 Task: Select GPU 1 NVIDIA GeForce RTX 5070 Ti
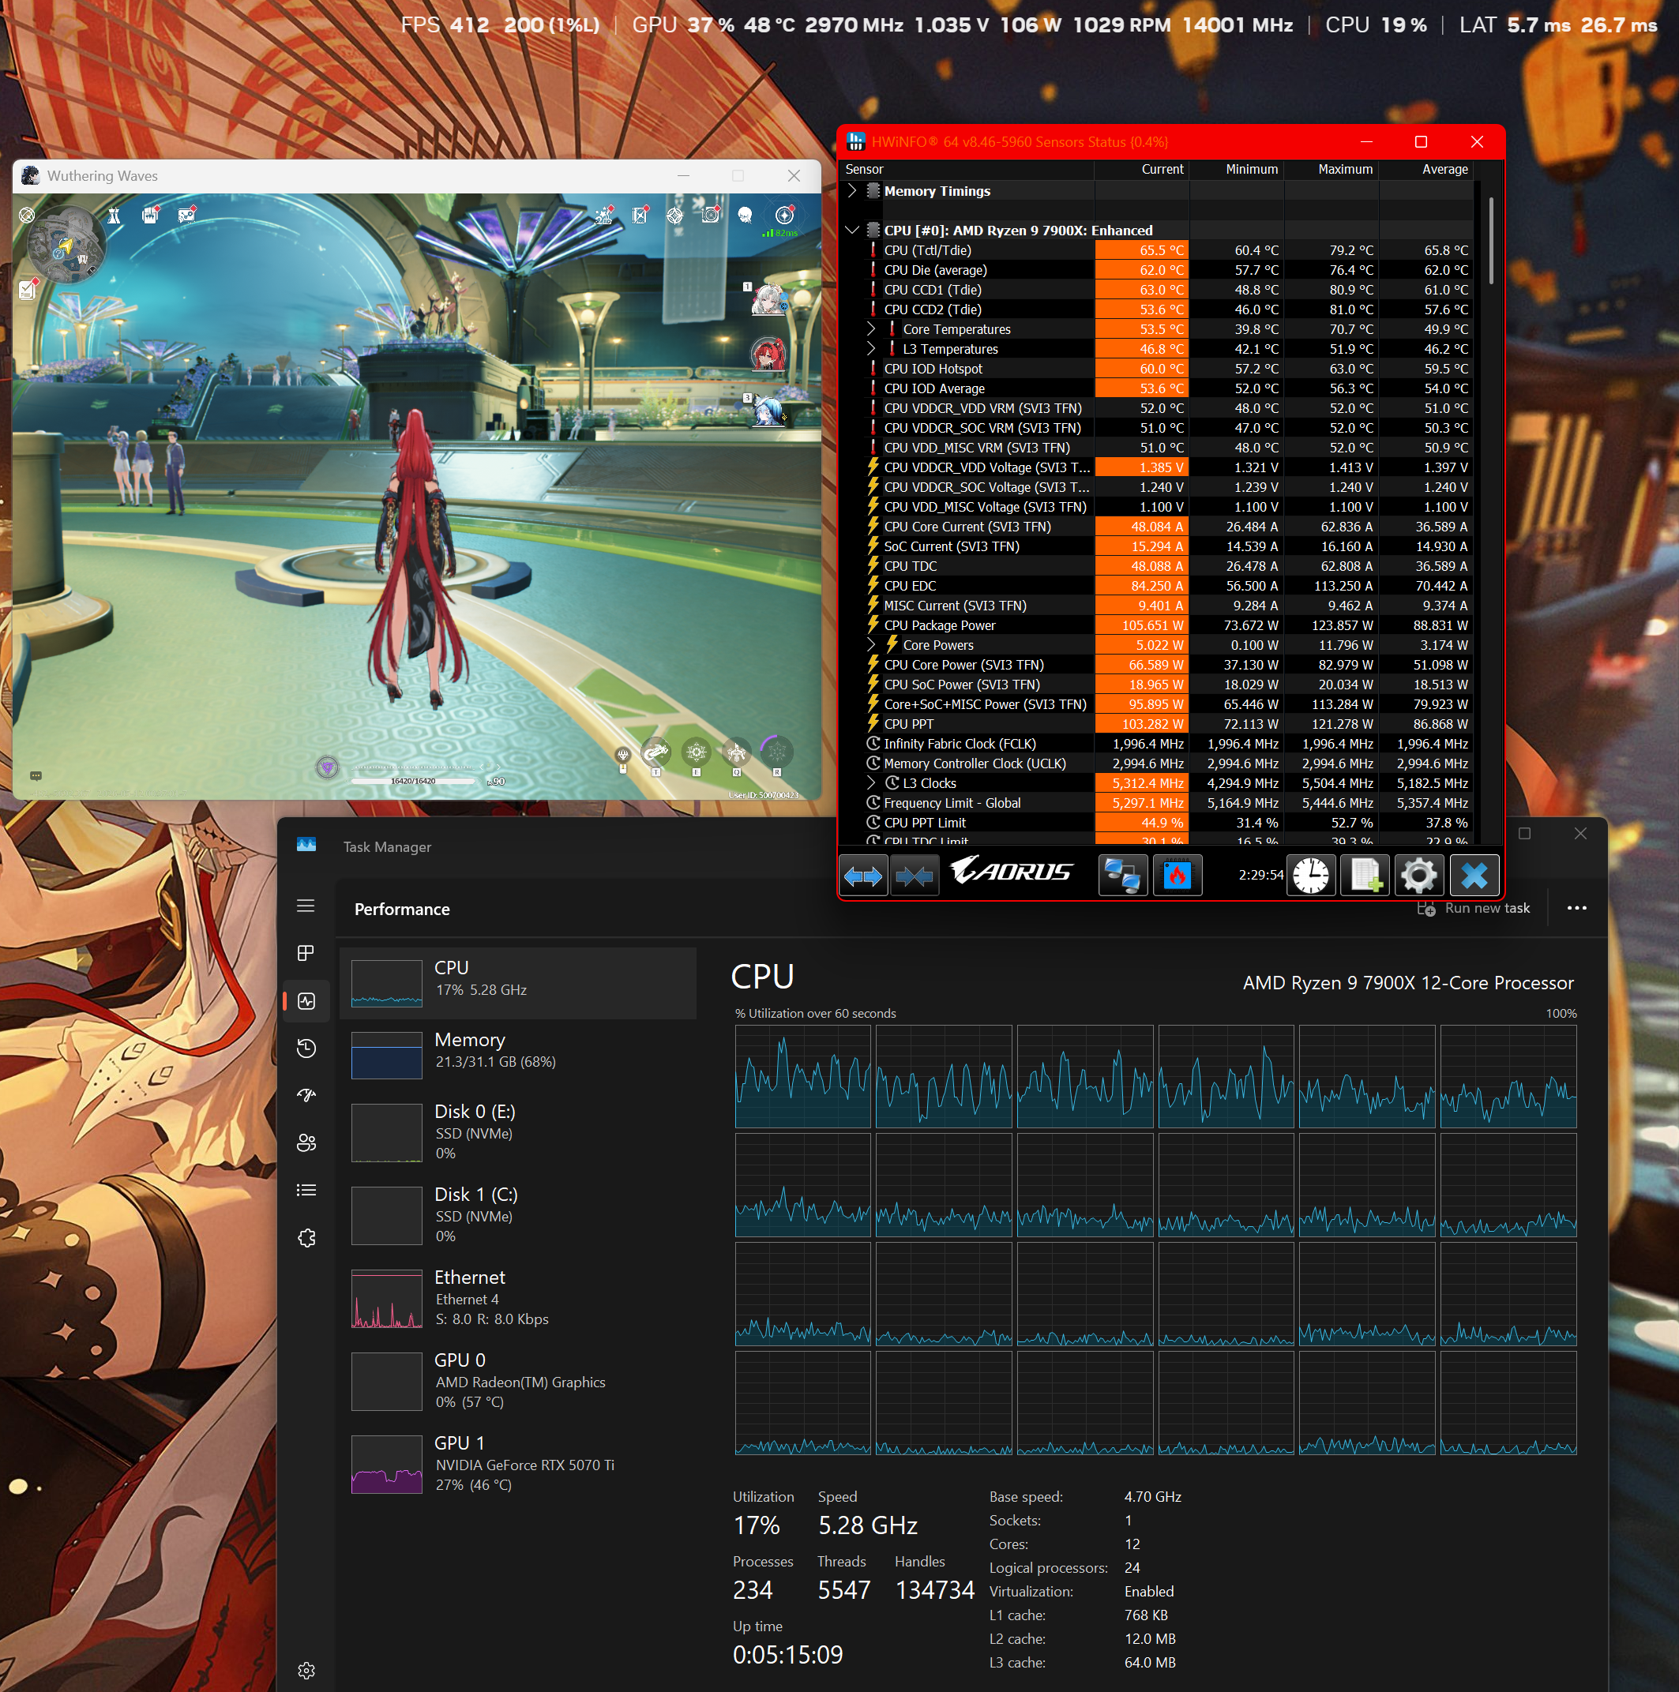coord(517,1463)
